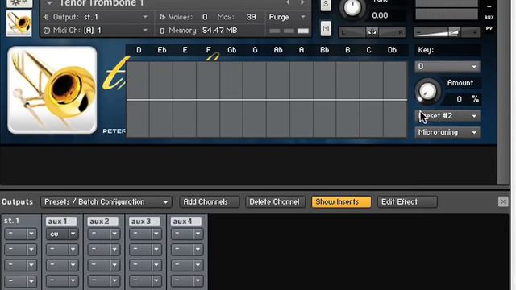Click the aux 4 channel name field
Screen dimensions: 516x290
[186, 222]
